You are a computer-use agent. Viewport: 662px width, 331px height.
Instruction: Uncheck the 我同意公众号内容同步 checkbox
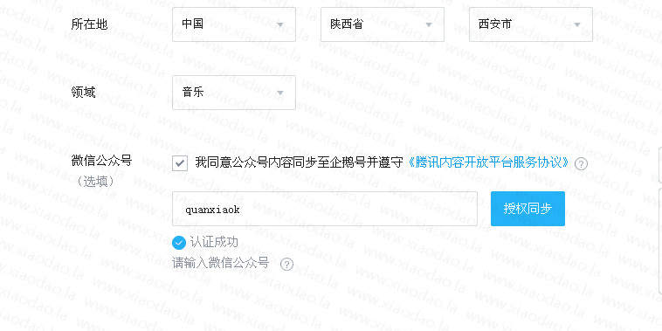pos(180,163)
